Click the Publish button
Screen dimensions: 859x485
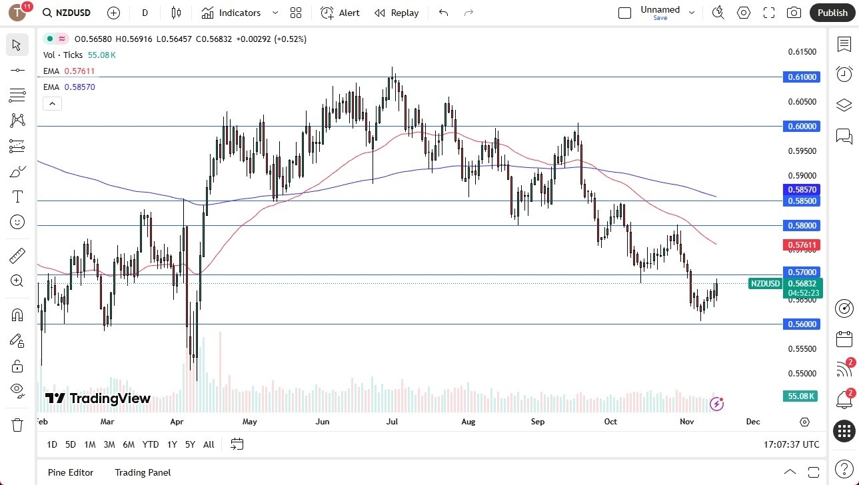[832, 12]
